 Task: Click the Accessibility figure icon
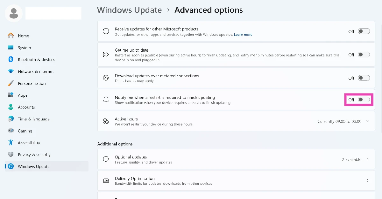tap(11, 143)
